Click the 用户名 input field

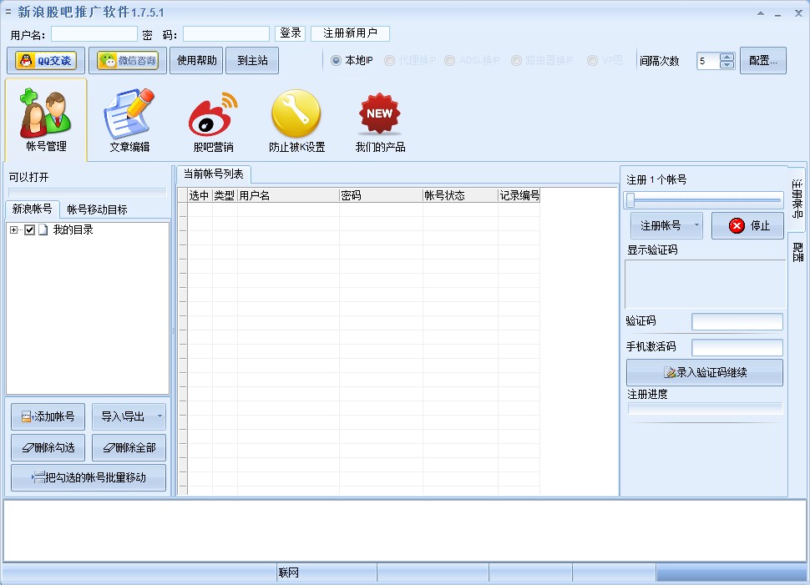(94, 34)
